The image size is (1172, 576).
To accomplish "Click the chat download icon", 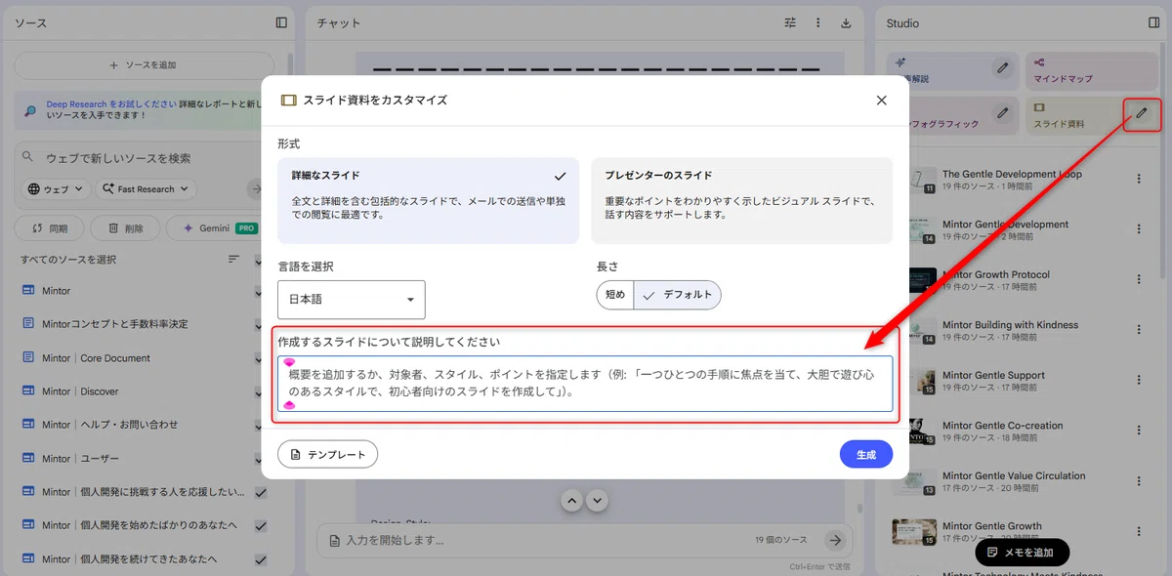I will click(x=846, y=23).
